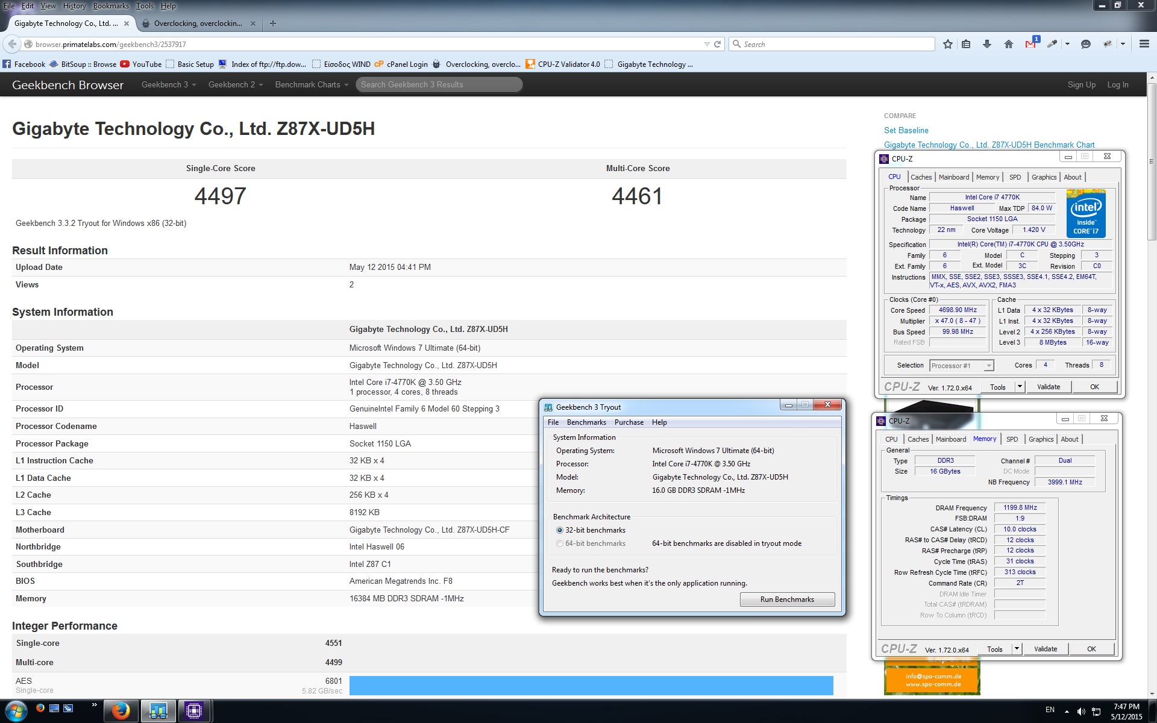Click Validate in the upper CPU-Z window
The height and width of the screenshot is (723, 1157).
[x=1049, y=387]
